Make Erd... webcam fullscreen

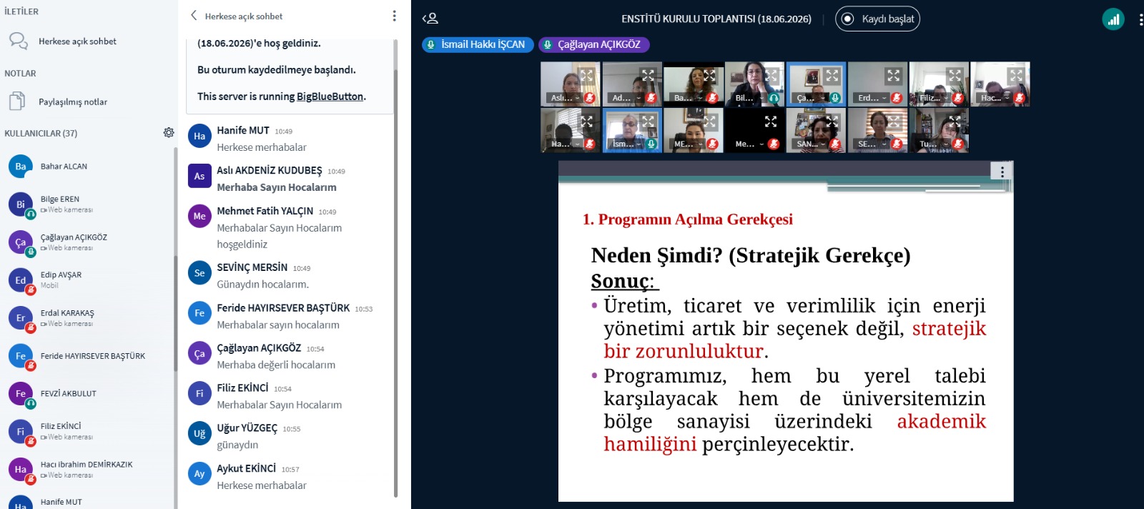pos(893,75)
